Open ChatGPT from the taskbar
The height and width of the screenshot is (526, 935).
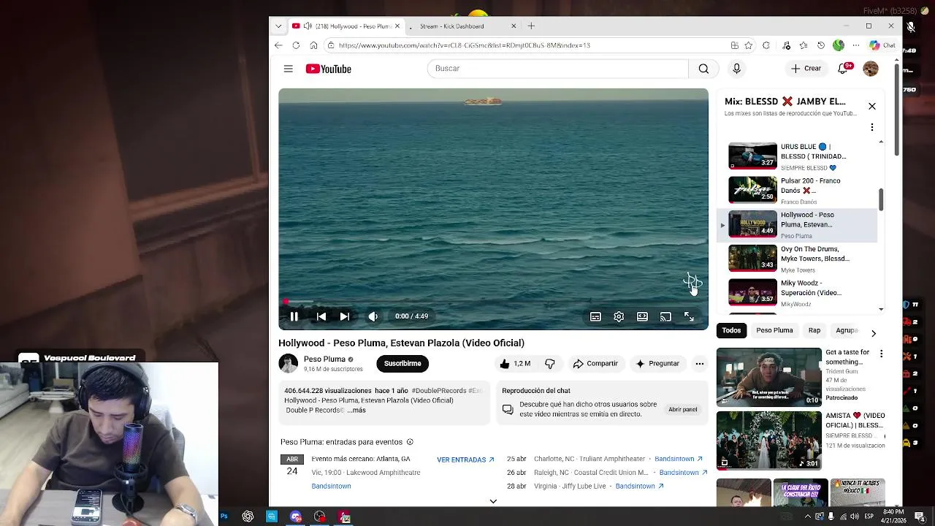click(x=248, y=517)
